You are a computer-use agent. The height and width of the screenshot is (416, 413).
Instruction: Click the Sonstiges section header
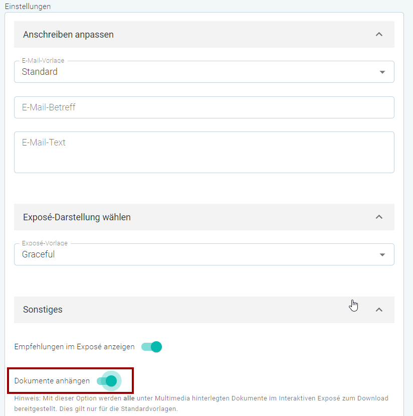pyautogui.click(x=204, y=310)
